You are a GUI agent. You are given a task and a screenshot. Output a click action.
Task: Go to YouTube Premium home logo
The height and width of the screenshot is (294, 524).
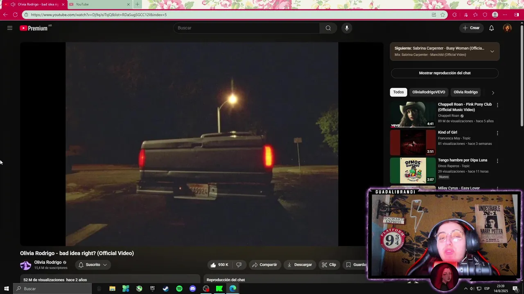34,28
